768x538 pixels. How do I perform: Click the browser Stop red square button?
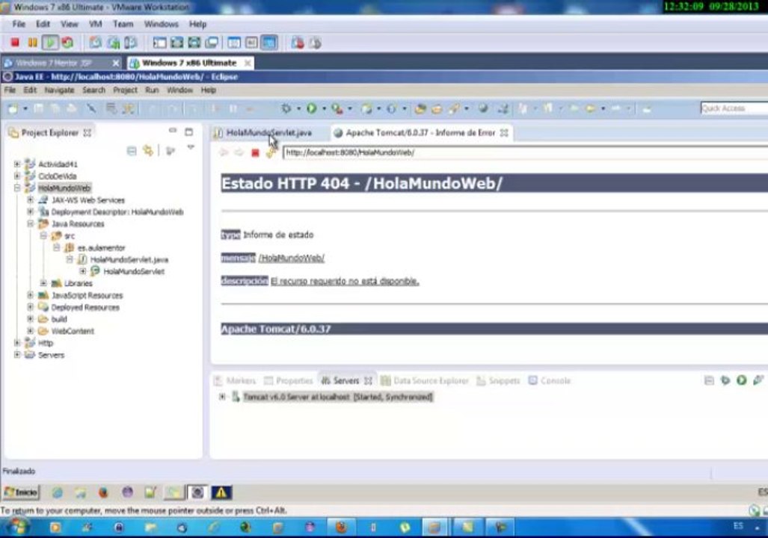[255, 152]
